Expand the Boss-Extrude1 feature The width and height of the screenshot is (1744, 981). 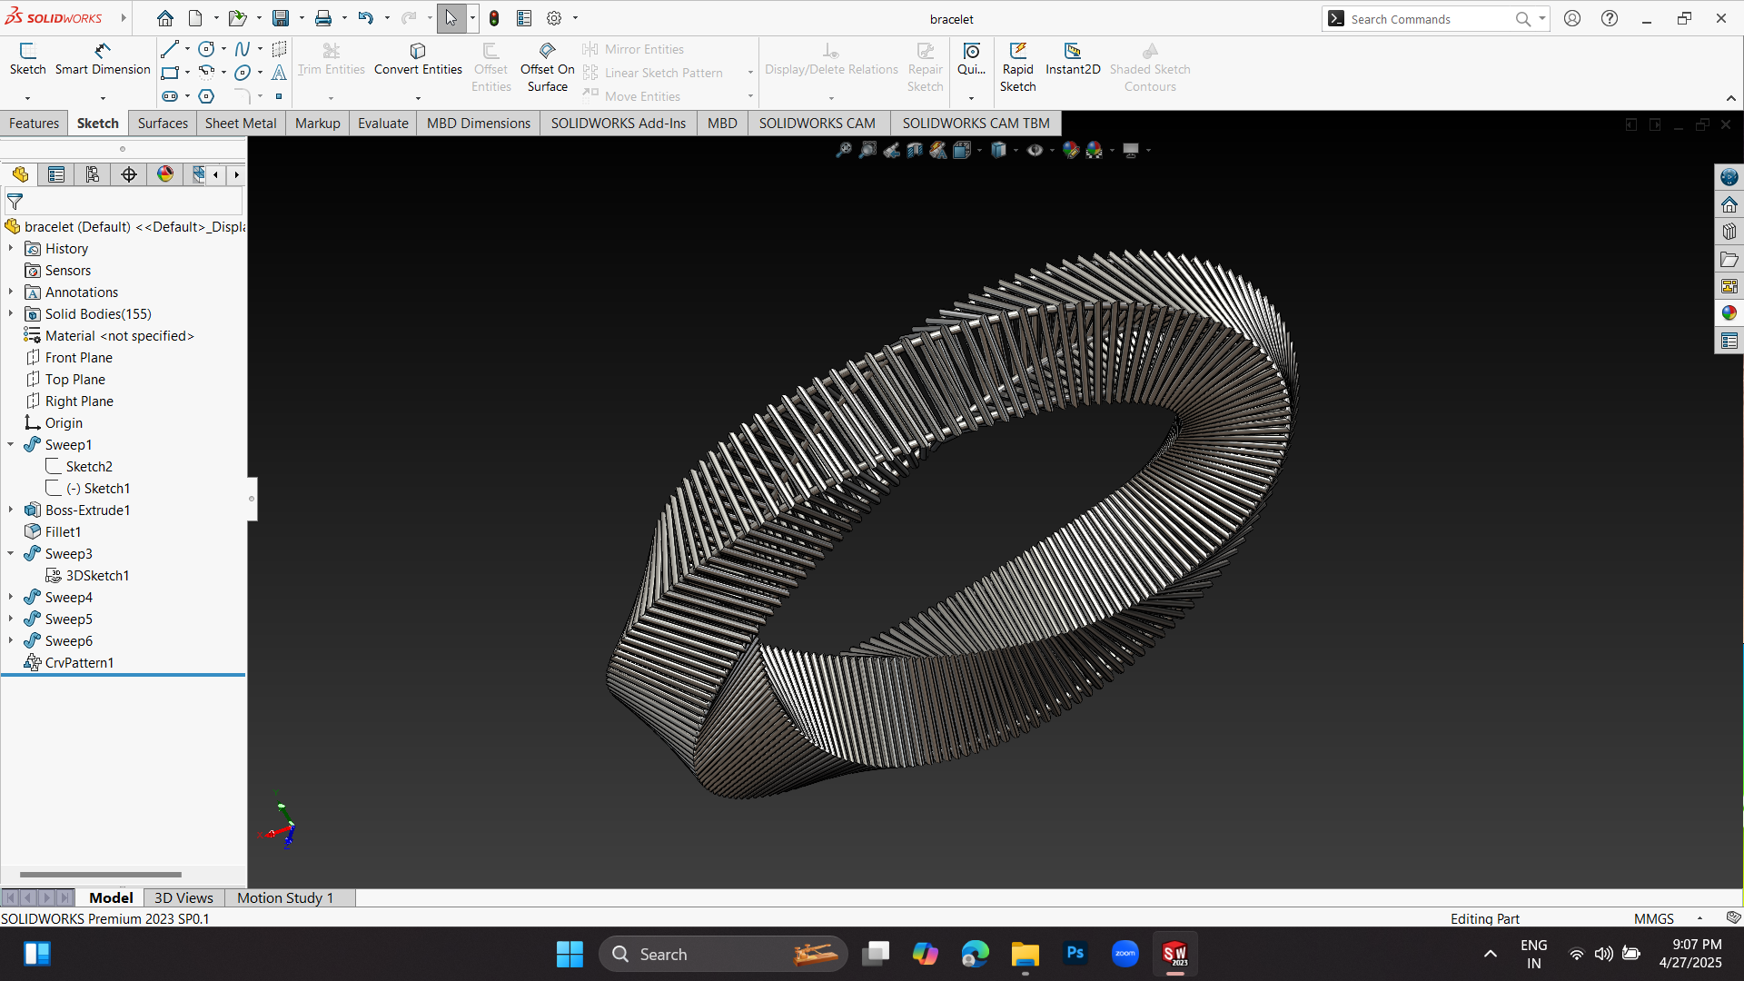tap(11, 510)
